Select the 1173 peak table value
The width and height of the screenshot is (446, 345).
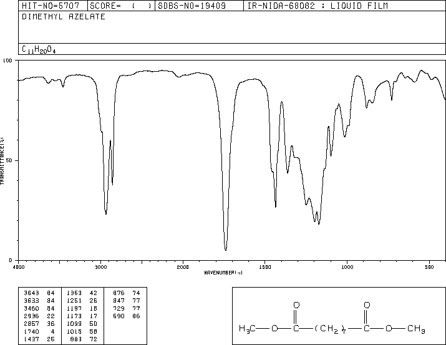[74, 316]
